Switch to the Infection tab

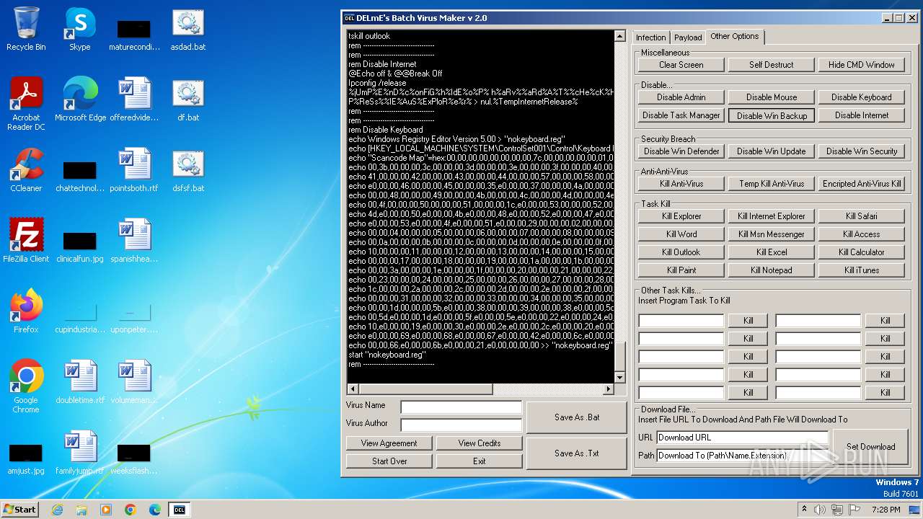coord(651,37)
